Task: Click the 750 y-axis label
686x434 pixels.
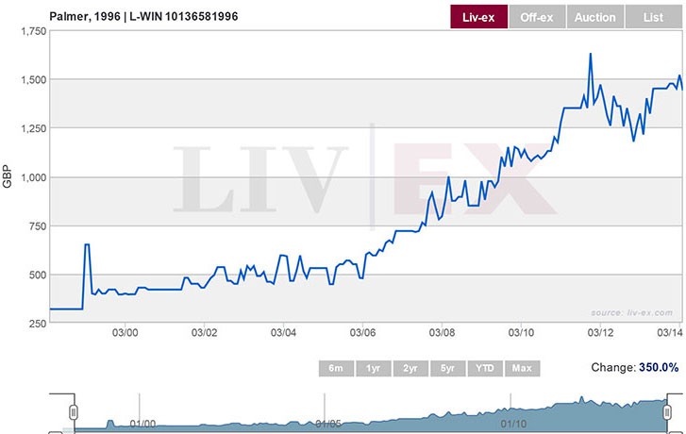Action: coord(38,226)
